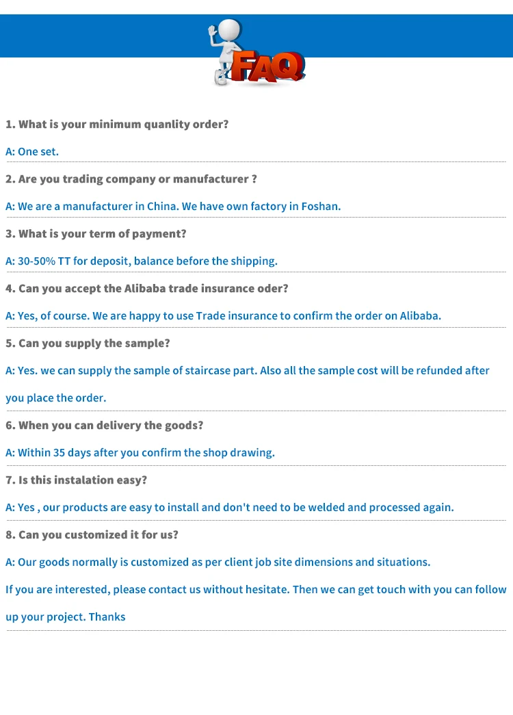Click the answer about products being easy to install

click(x=230, y=508)
